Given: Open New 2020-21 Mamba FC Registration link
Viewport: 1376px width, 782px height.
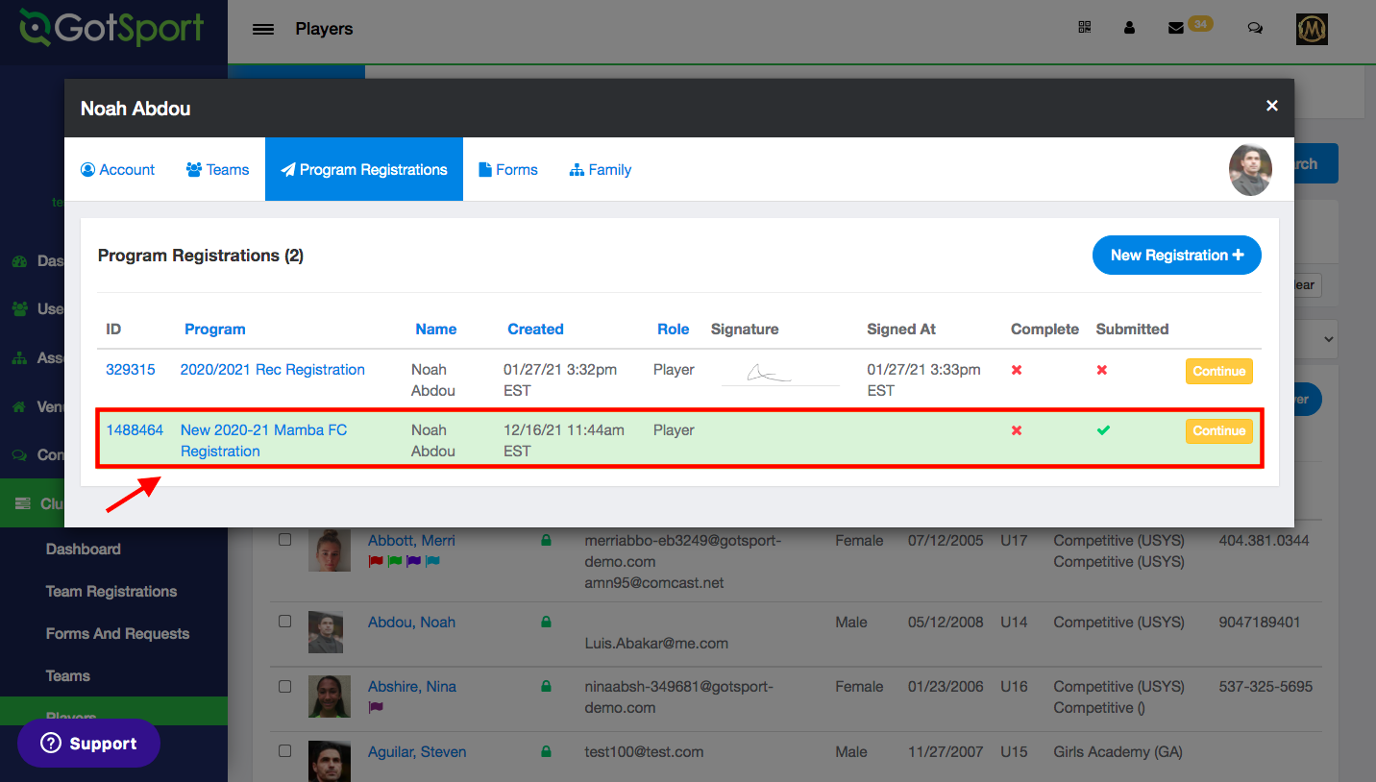Looking at the screenshot, I should pyautogui.click(x=264, y=440).
